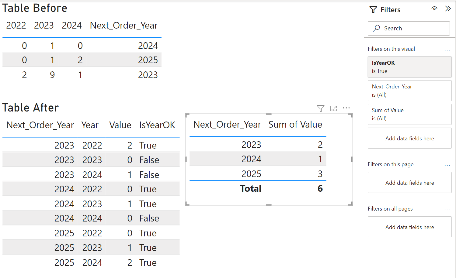456x278 pixels.
Task: Expand the Sum of Value filter card
Action: [410, 114]
